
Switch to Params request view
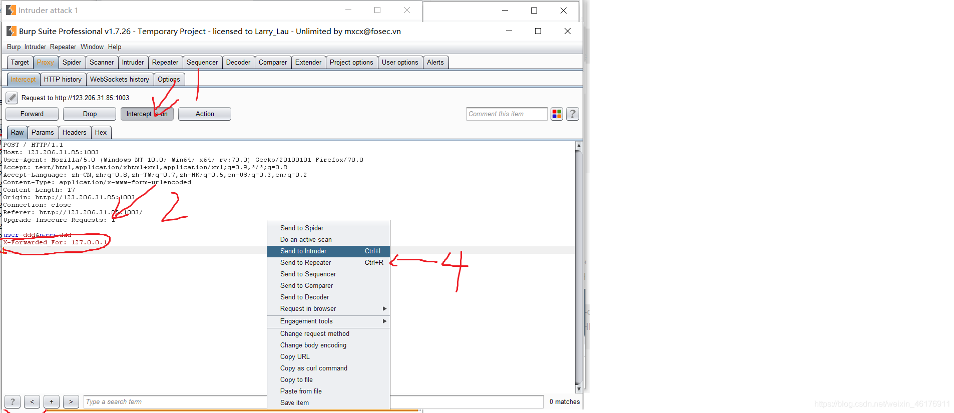click(43, 133)
